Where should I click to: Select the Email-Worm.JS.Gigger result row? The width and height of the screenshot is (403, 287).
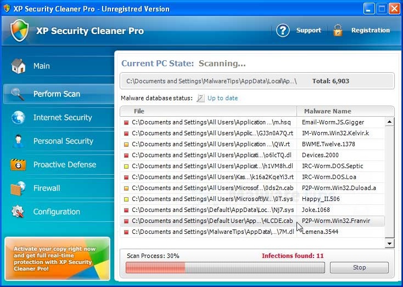click(253, 122)
